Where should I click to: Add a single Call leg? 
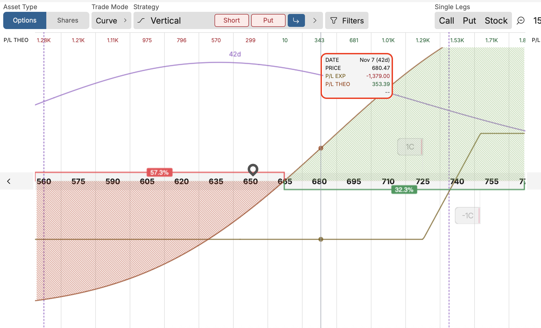[x=447, y=20]
